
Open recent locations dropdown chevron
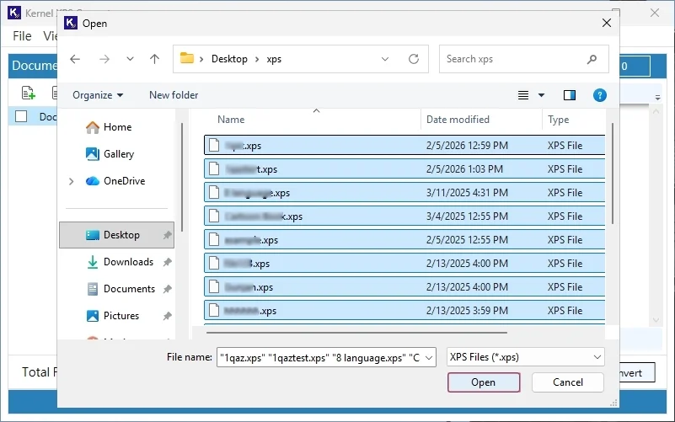130,59
